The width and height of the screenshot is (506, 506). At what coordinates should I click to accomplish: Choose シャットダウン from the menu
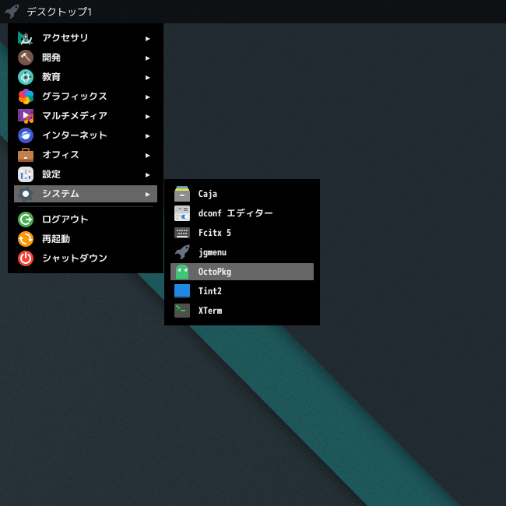(86, 258)
